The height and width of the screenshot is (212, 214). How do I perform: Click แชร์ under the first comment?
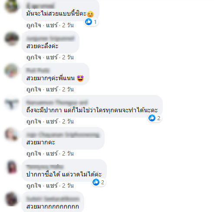pos(52,25)
